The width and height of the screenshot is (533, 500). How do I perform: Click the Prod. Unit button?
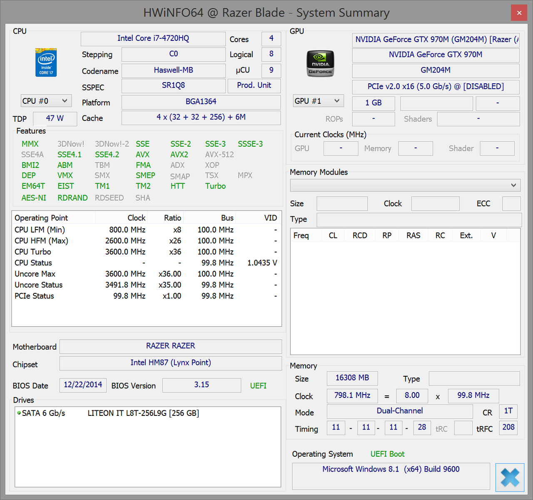[x=254, y=85]
